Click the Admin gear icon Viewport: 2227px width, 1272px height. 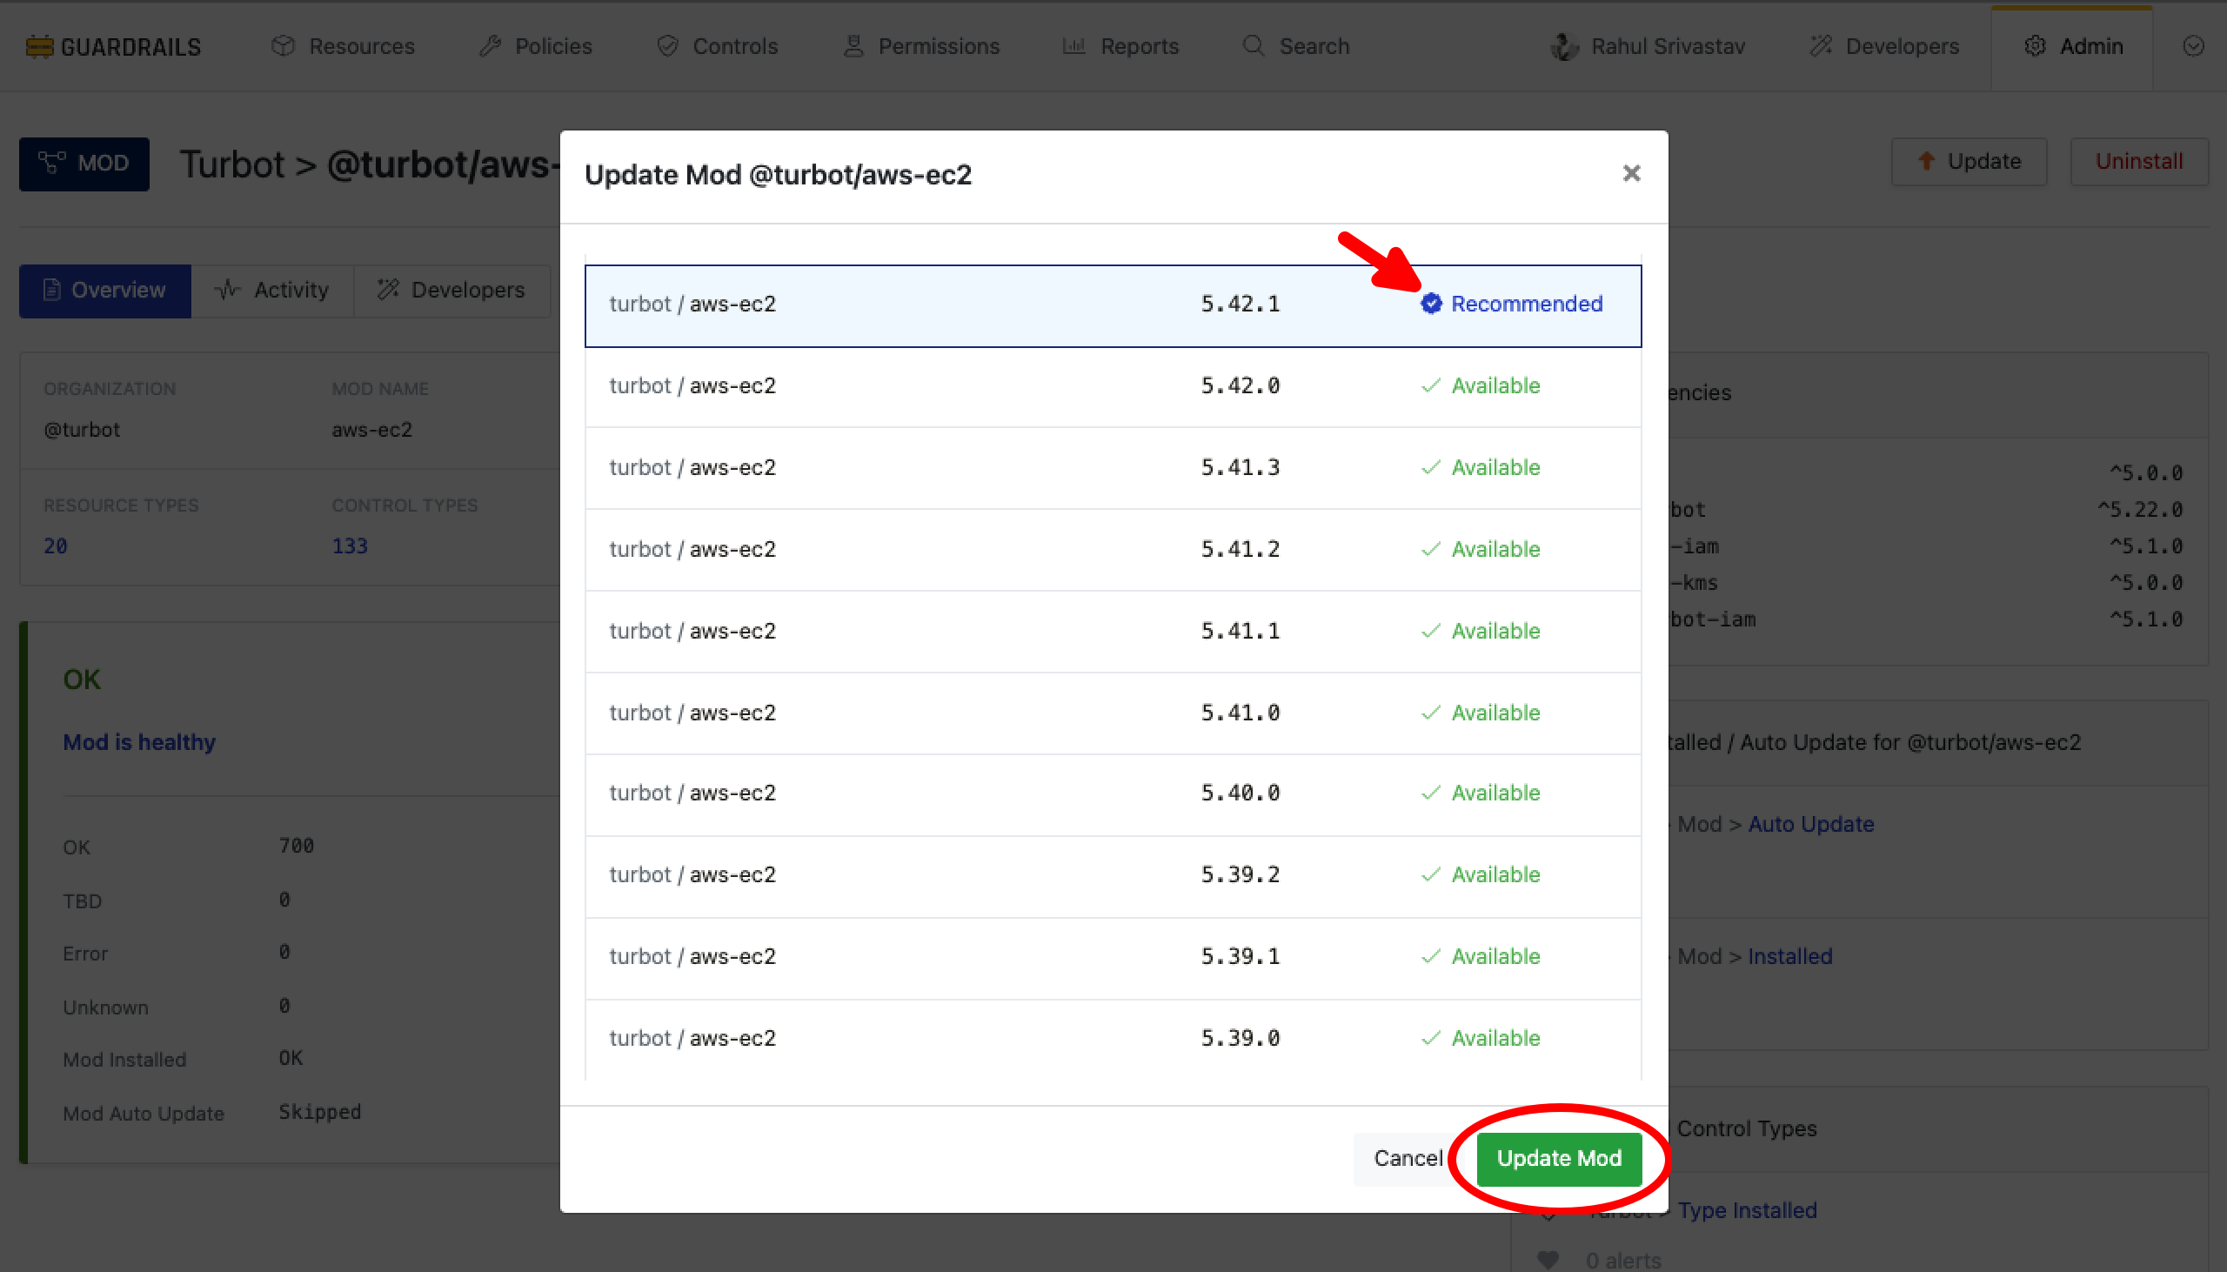[2035, 46]
